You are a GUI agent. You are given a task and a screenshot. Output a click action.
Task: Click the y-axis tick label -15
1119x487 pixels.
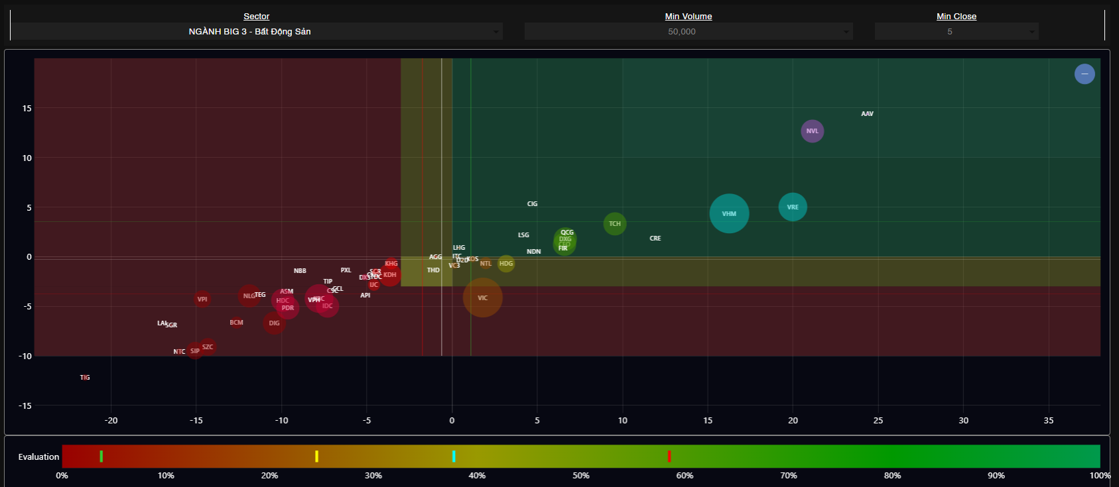[x=25, y=406]
